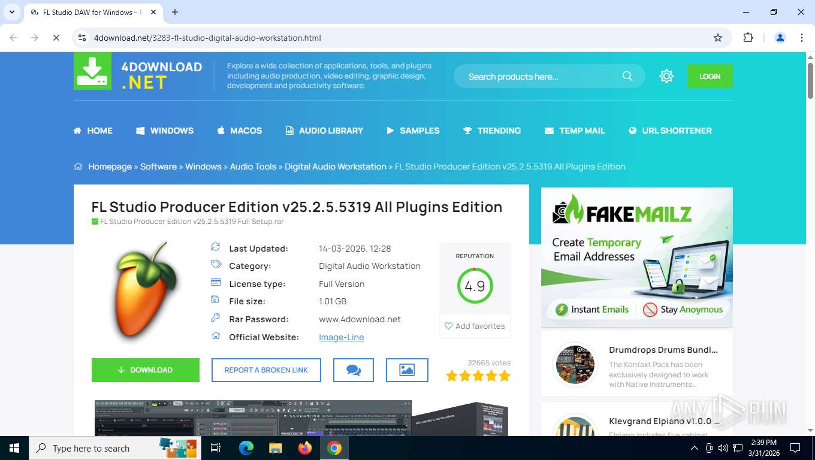Click the page vertical scrollbar thumb
This screenshot has height=460, width=815.
810,80
